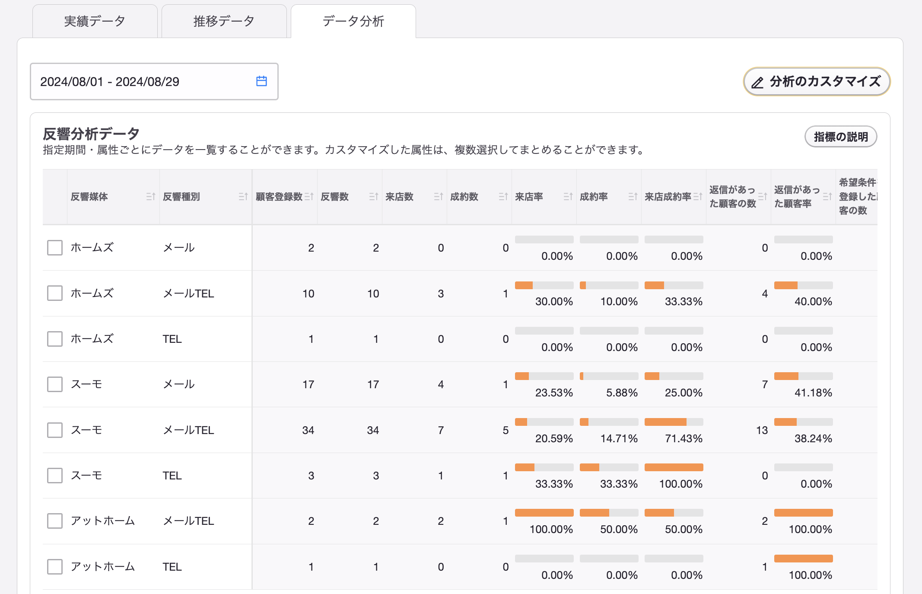The height and width of the screenshot is (594, 922).
Task: Click the 反響種別 column header
Action: click(206, 197)
